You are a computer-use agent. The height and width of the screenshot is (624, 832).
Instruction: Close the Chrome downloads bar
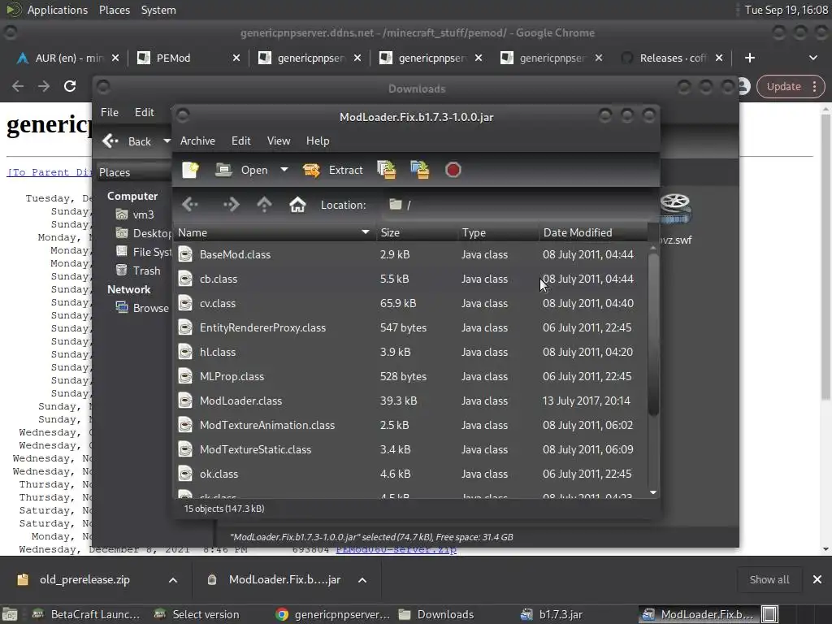[x=817, y=580]
